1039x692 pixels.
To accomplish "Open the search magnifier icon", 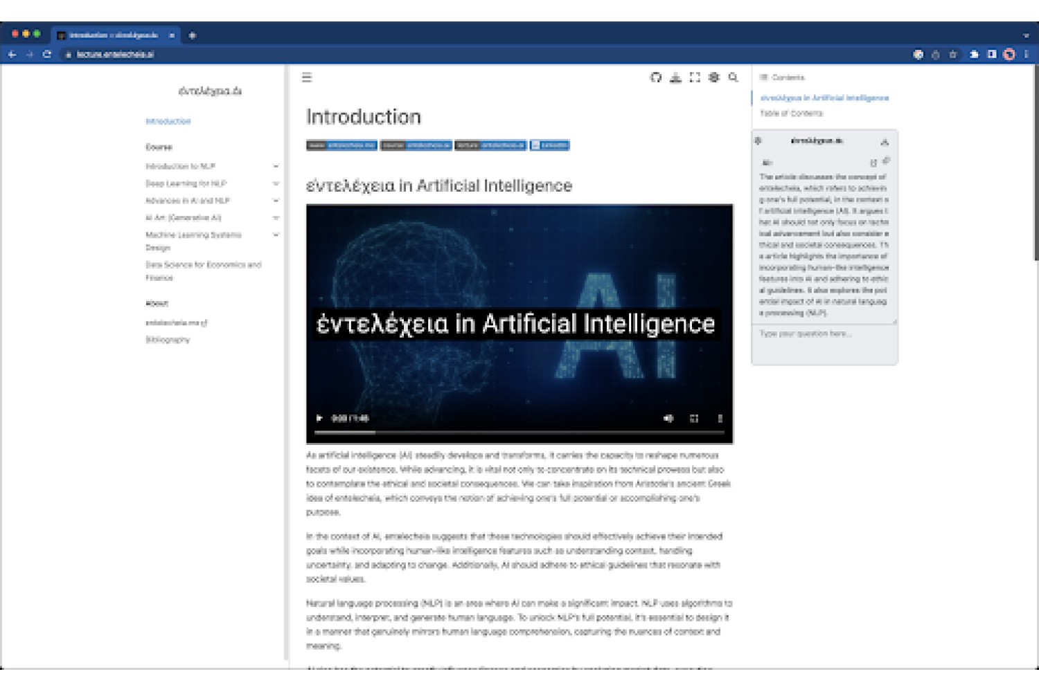I will 733,78.
